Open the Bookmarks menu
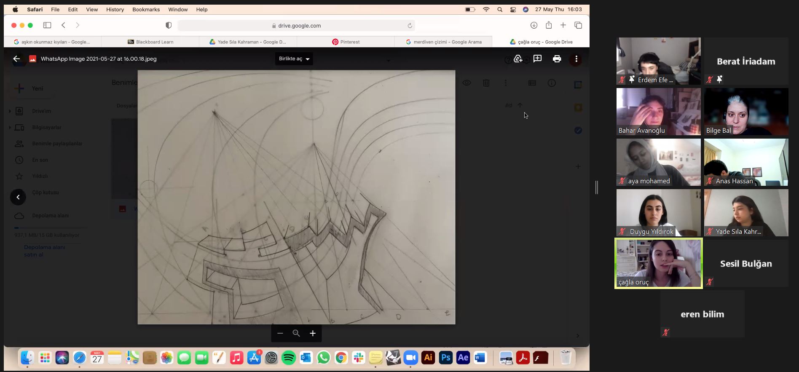The width and height of the screenshot is (799, 372). [x=146, y=9]
